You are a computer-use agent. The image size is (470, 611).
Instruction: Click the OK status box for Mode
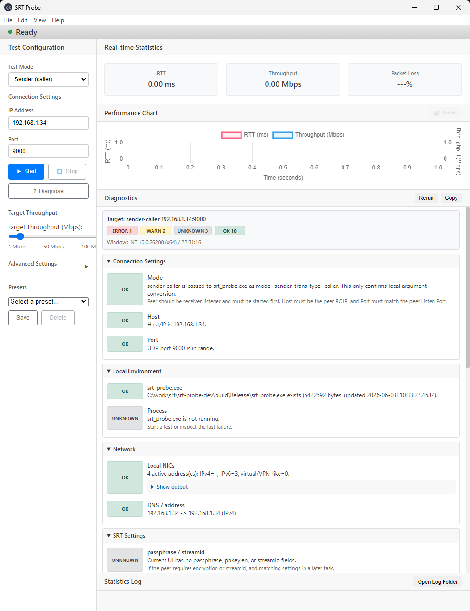click(x=125, y=289)
